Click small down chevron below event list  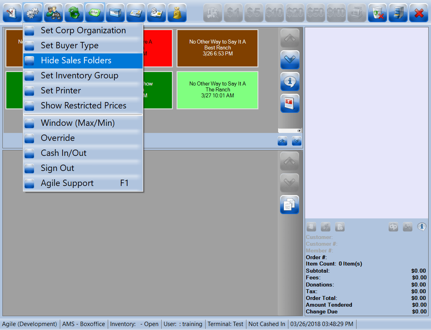click(296, 140)
